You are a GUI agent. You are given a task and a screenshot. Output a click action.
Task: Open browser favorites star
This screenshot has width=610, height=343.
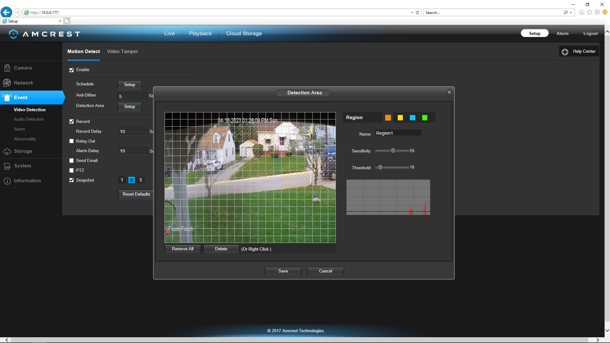pyautogui.click(x=589, y=12)
